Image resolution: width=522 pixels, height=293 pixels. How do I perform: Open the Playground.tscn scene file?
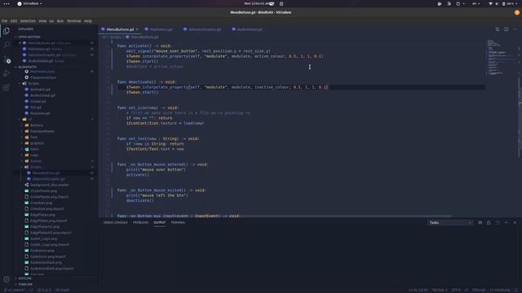tap(43, 77)
